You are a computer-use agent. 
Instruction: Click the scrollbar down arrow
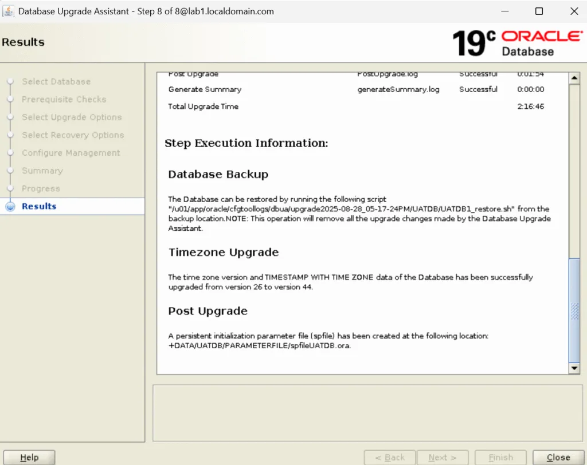pos(574,368)
